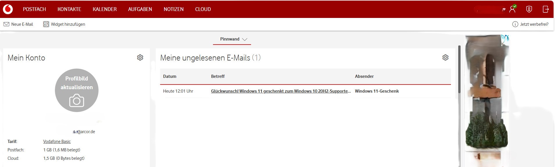
Task: Open the KONTAKTE menu item
Action: (x=69, y=9)
